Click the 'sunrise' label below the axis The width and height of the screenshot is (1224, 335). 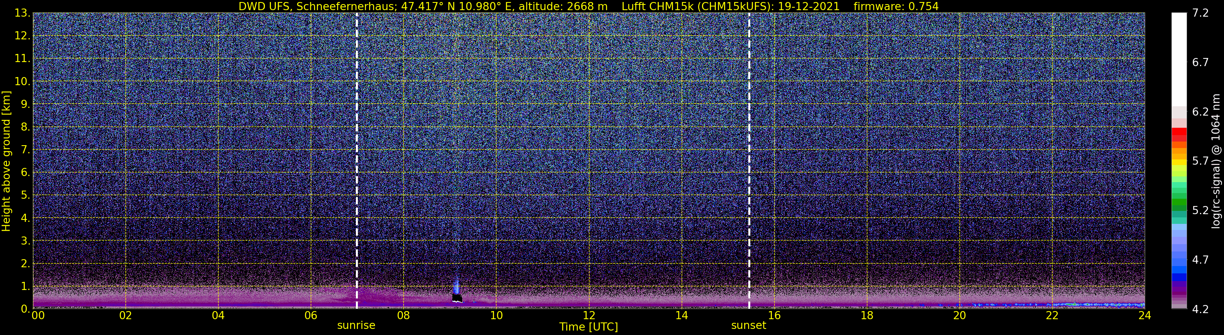[x=356, y=326]
